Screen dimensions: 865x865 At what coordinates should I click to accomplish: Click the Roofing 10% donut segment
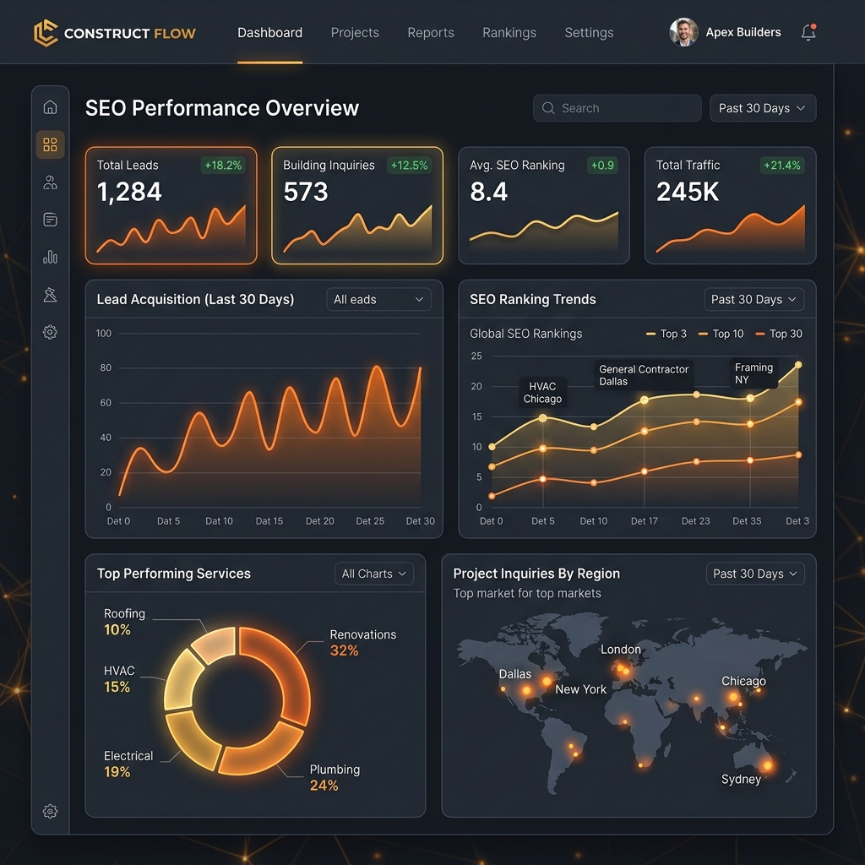click(215, 644)
